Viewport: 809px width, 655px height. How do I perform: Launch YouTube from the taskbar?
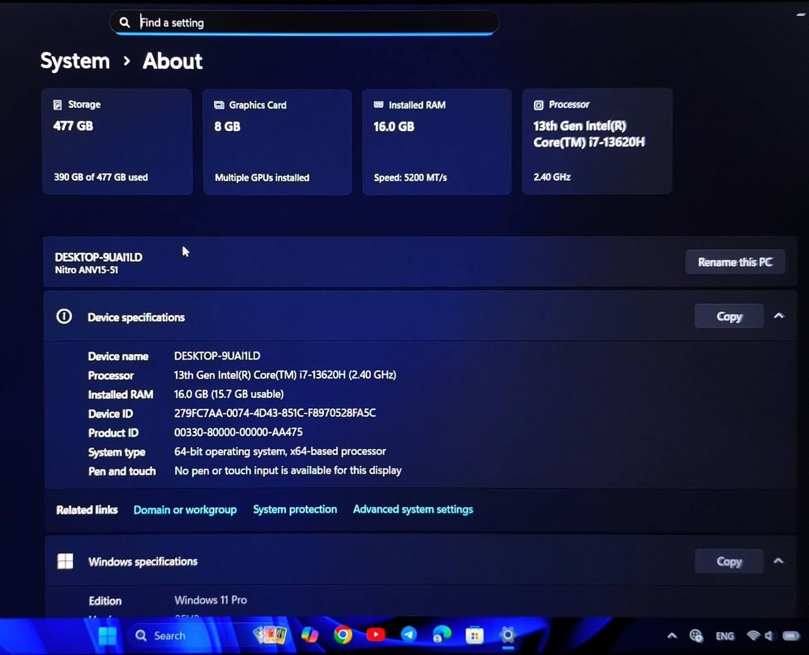375,635
